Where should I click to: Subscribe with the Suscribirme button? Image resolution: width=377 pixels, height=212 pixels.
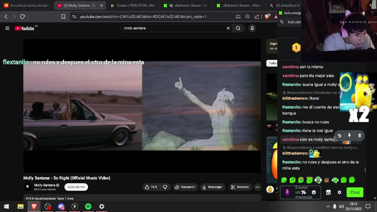[76, 187]
